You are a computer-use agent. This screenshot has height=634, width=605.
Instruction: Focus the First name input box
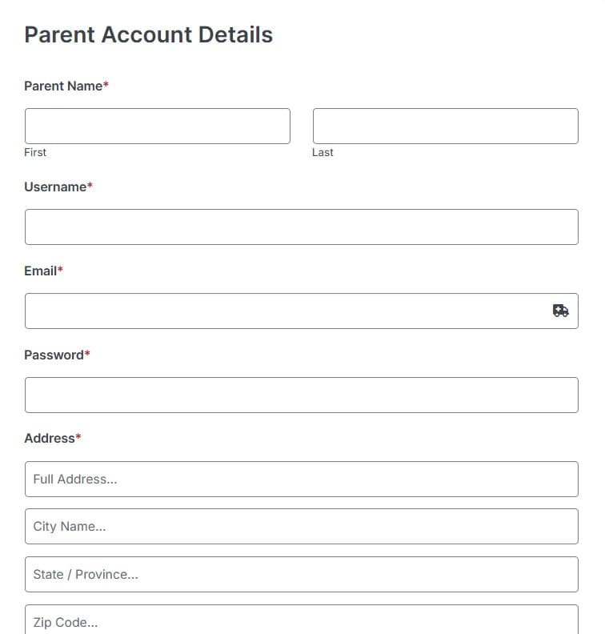[x=158, y=126]
